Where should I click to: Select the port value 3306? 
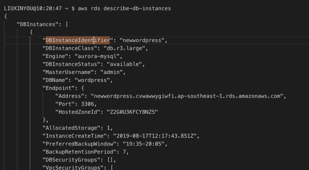click(x=88, y=104)
